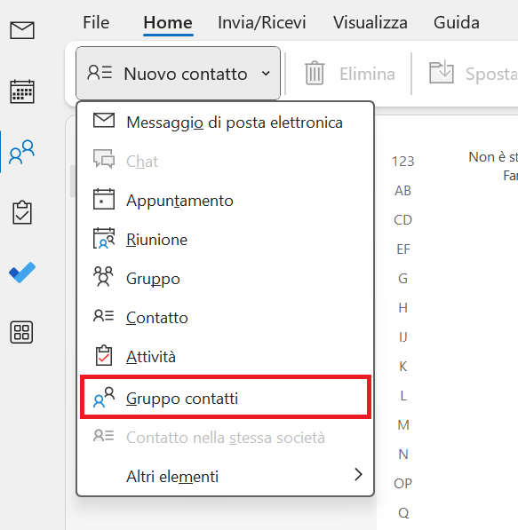Click the Elimina trash can icon
The height and width of the screenshot is (530, 518).
point(315,73)
